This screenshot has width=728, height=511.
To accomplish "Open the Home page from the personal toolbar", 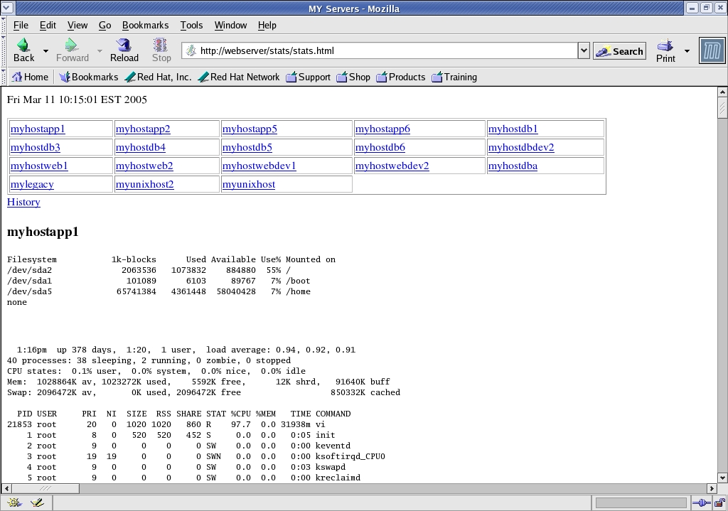I will (x=30, y=77).
